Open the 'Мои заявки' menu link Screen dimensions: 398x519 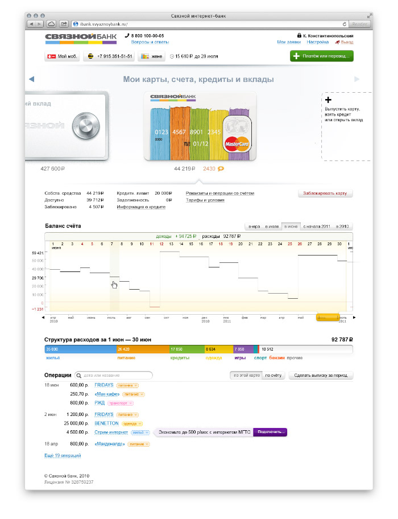click(x=289, y=43)
